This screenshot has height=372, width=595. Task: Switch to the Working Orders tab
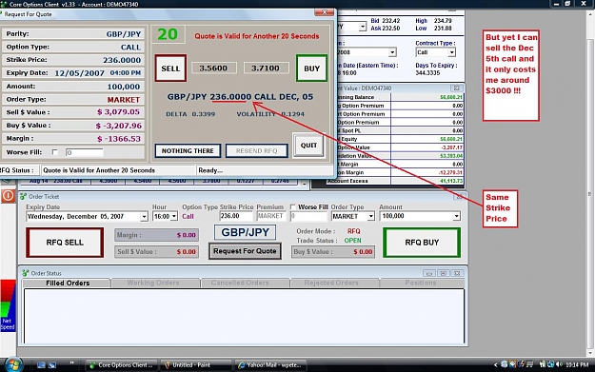pos(153,283)
